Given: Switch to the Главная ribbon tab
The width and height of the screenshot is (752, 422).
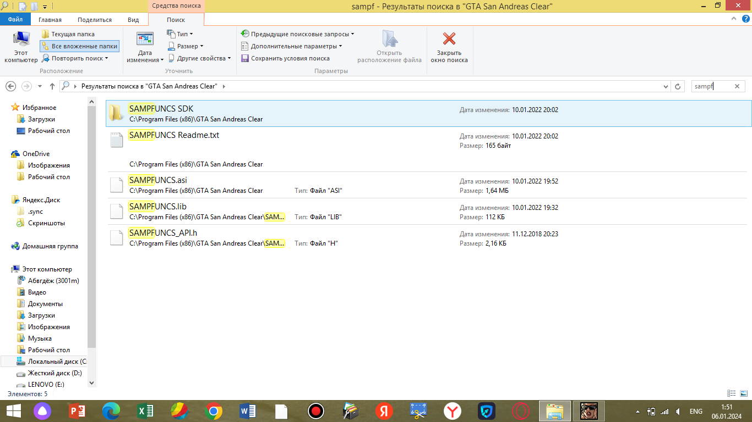Looking at the screenshot, I should 50,20.
